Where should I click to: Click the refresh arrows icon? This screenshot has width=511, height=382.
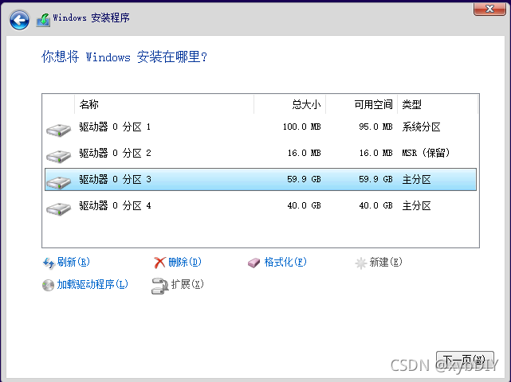(49, 263)
